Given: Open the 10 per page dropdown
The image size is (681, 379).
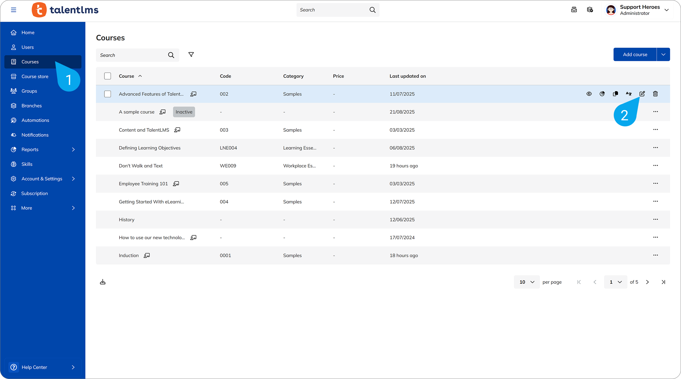Looking at the screenshot, I should click(527, 282).
